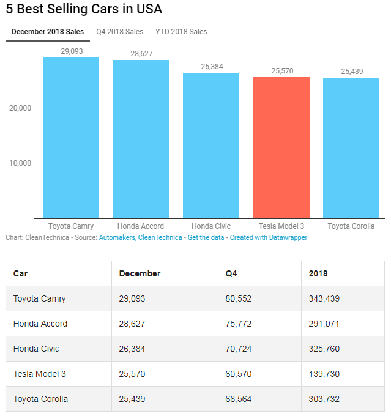391x419 pixels.
Task: Click the Toyota Corolla name in table
Action: point(40,399)
